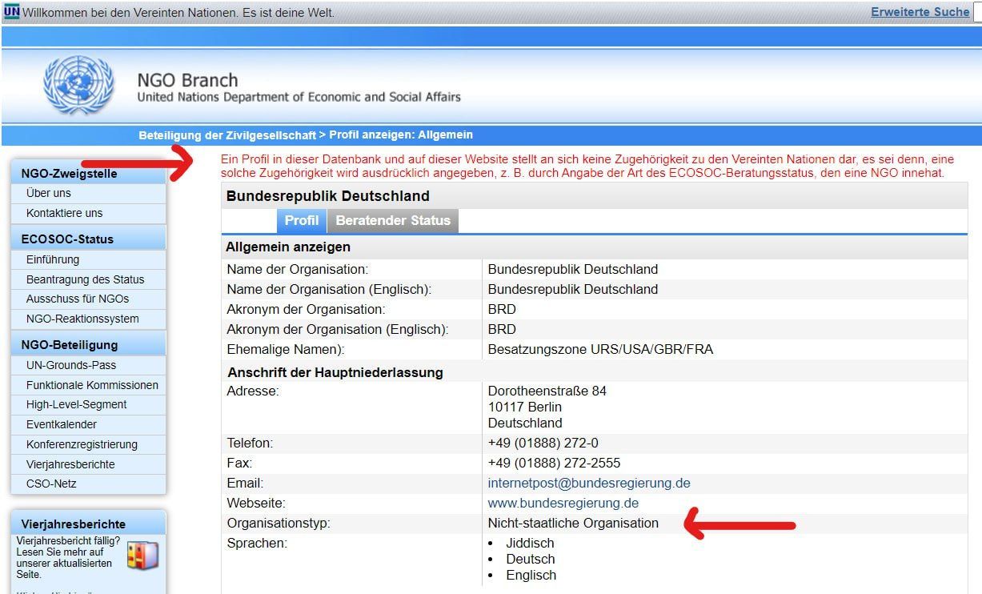
Task: Click the Jiddisch language entry
Action: pyautogui.click(x=530, y=543)
